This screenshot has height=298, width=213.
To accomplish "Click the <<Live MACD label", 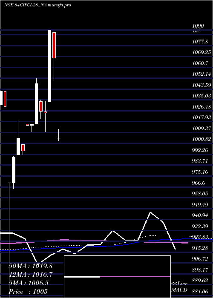I will pos(179,287).
